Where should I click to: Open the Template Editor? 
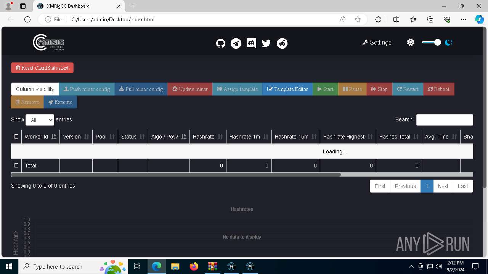point(287,89)
